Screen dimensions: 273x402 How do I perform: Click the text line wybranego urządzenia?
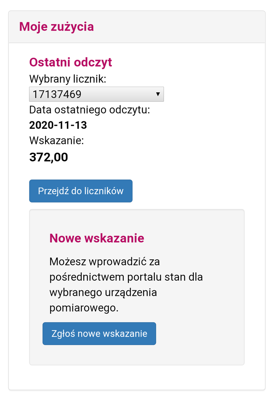pos(103,293)
